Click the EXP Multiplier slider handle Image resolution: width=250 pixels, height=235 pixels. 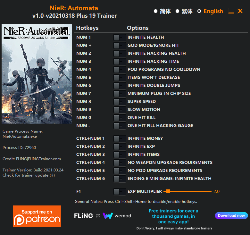coord(168,191)
